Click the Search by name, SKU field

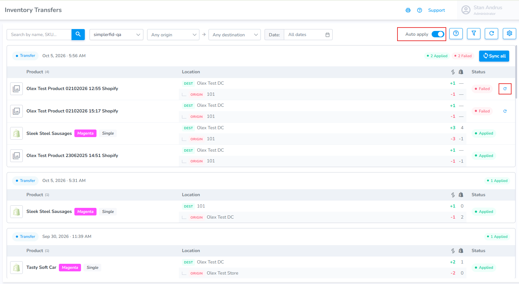click(x=39, y=35)
